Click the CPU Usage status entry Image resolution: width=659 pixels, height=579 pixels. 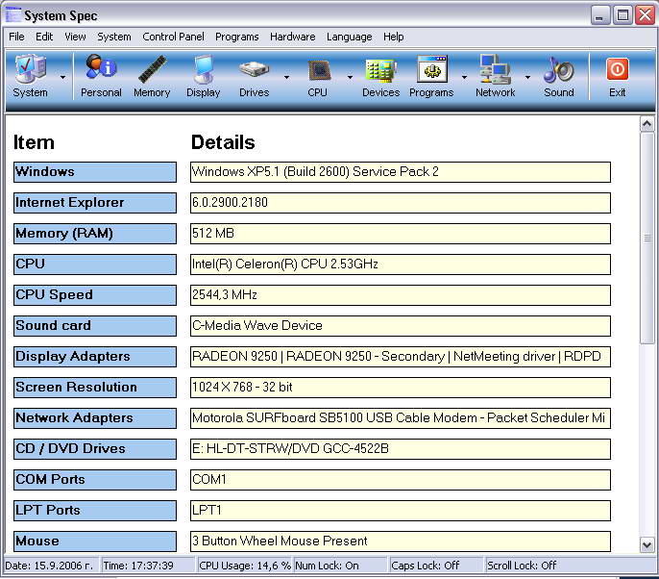click(x=245, y=566)
